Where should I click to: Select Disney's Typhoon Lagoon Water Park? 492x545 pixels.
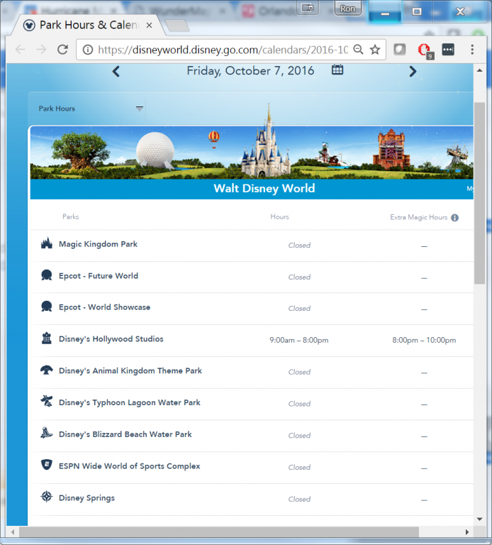click(x=129, y=402)
